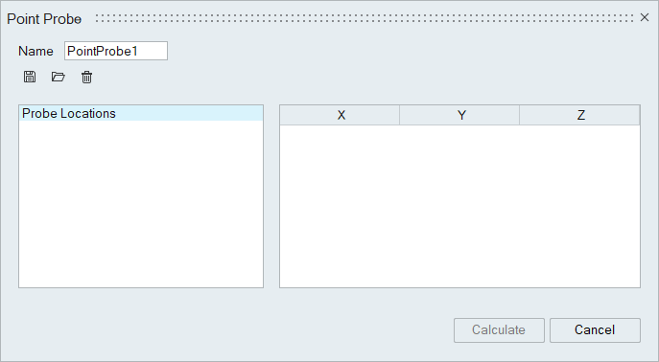Screen dimensions: 659x362
Task: Click the X column header
Action: (x=340, y=115)
